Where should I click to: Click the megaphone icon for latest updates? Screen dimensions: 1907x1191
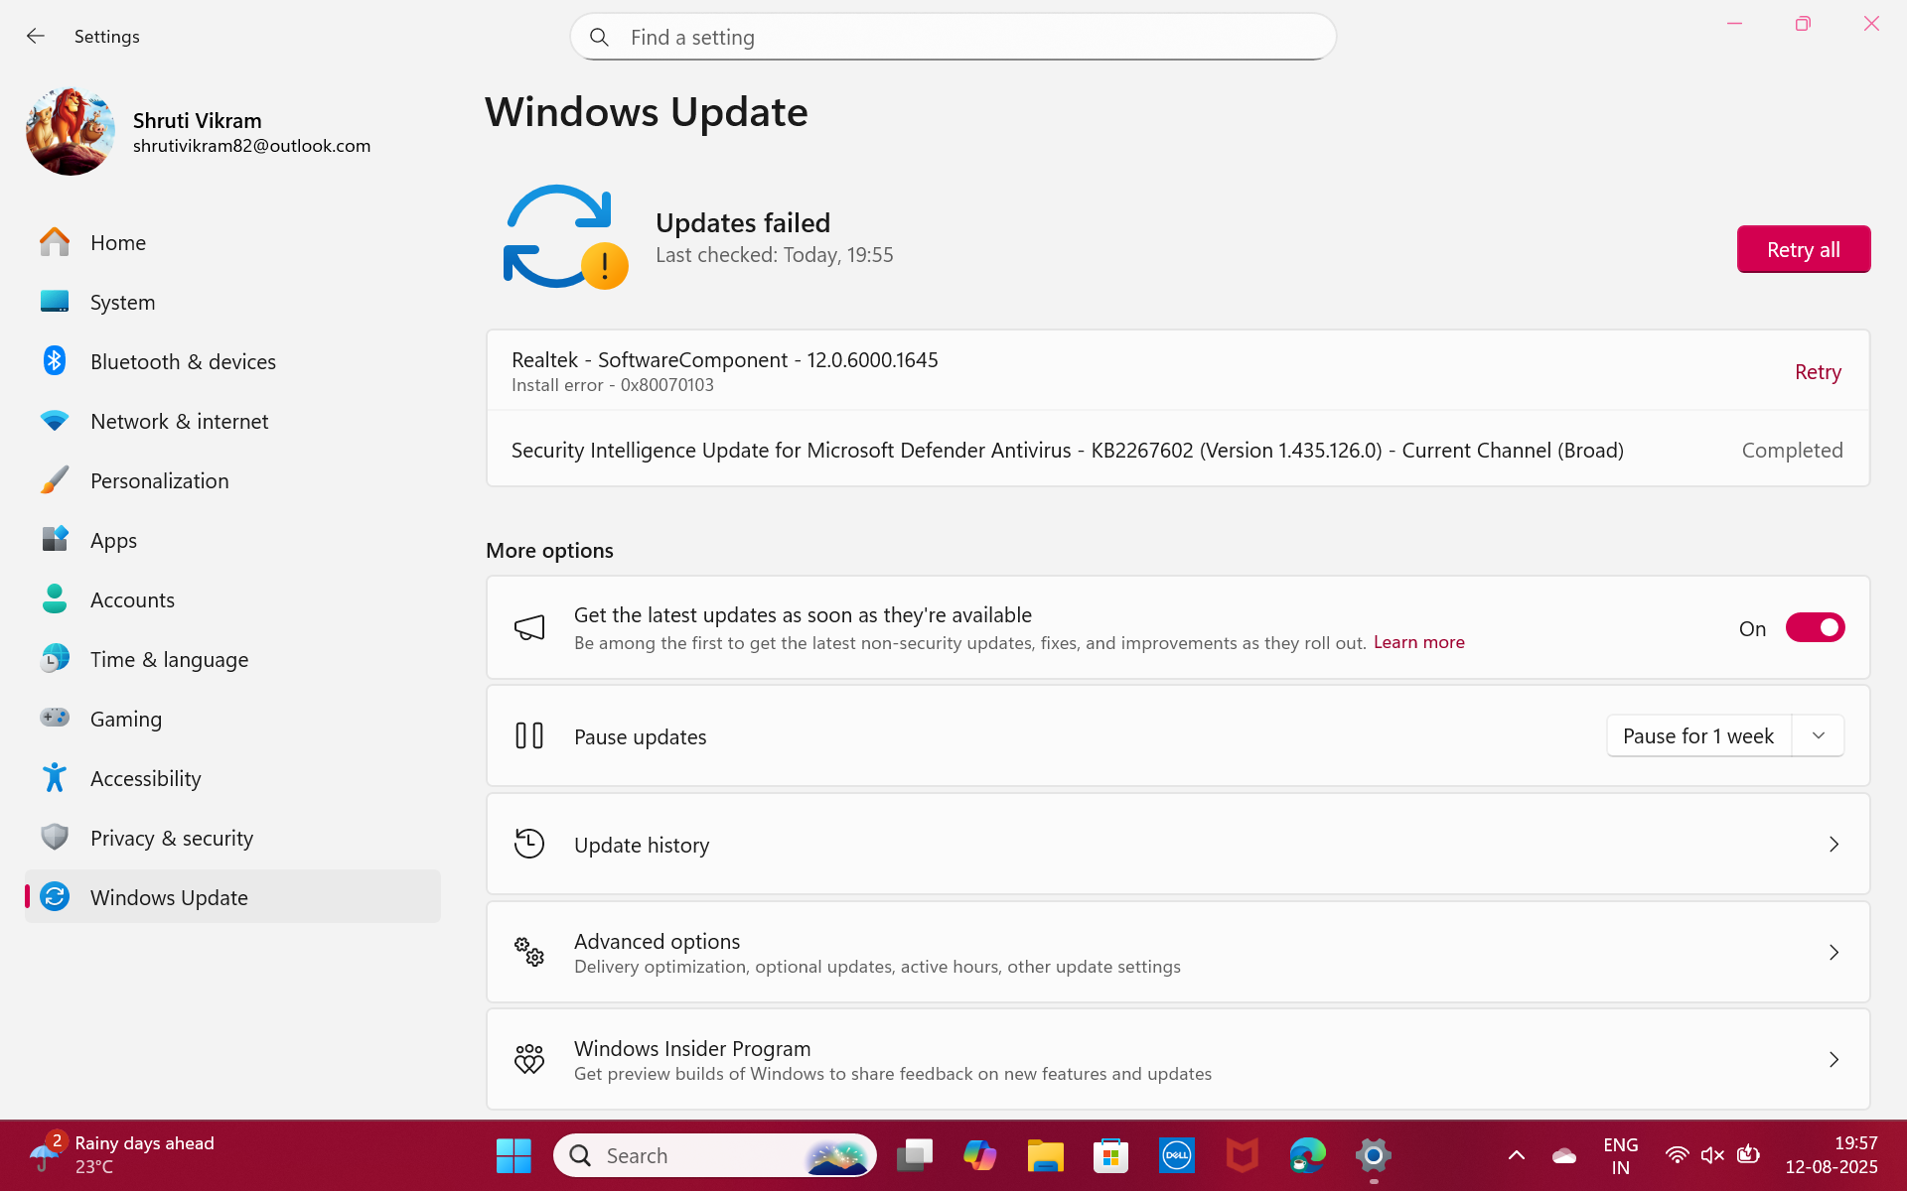(x=529, y=627)
